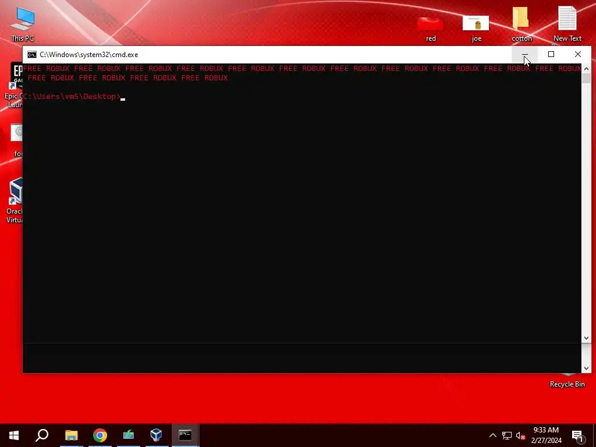Maximize the cmd.exe window
Viewport: 596px width, 447px height.
coord(551,54)
